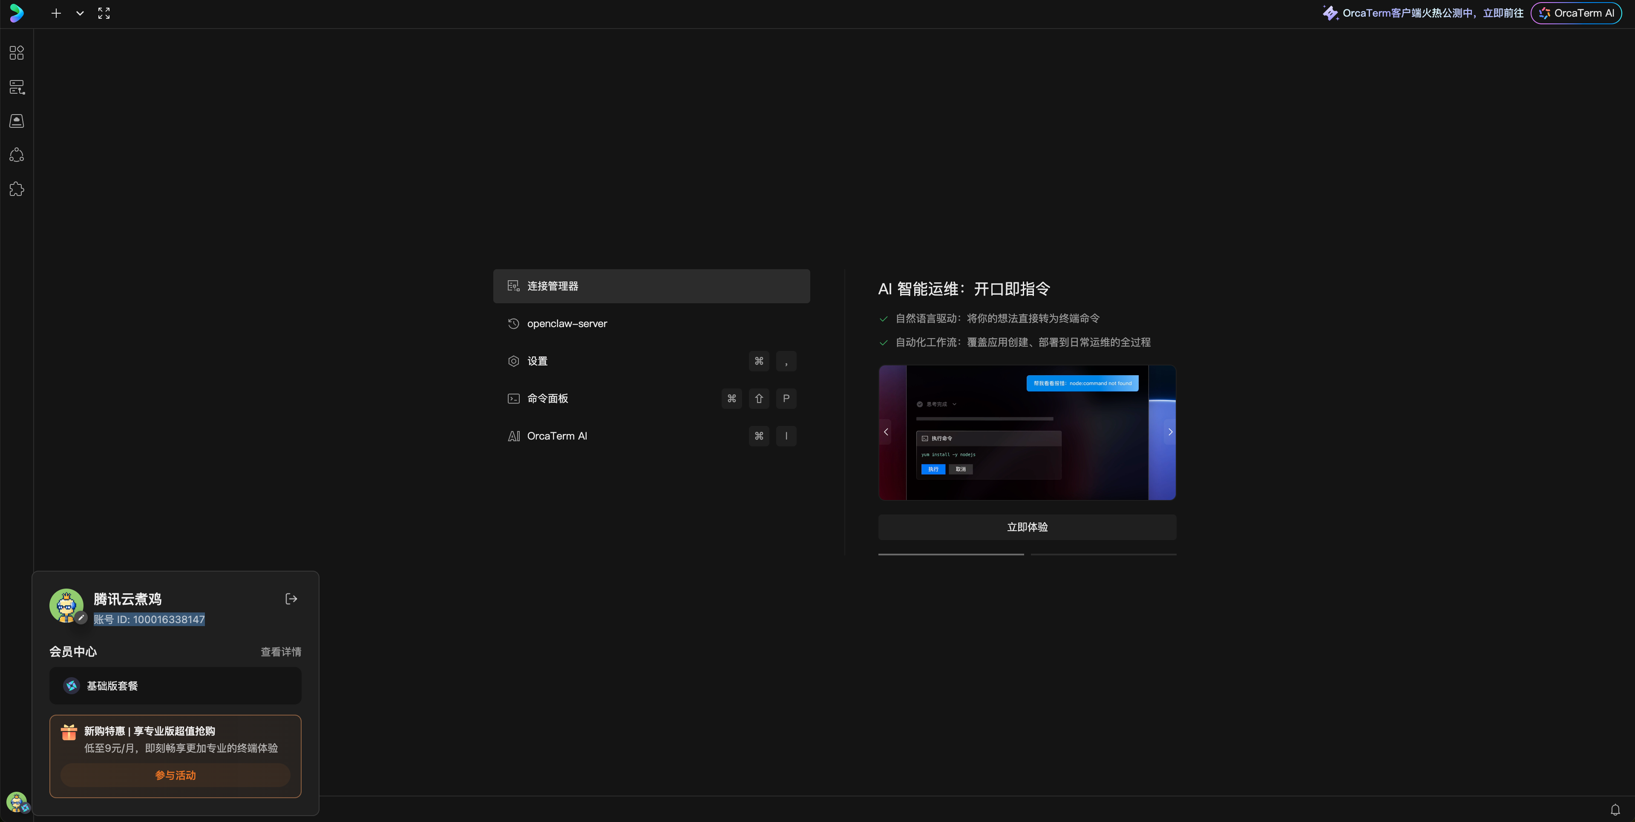Toggle fullscreen with the expand arrows icon
The width and height of the screenshot is (1635, 822).
(x=104, y=13)
